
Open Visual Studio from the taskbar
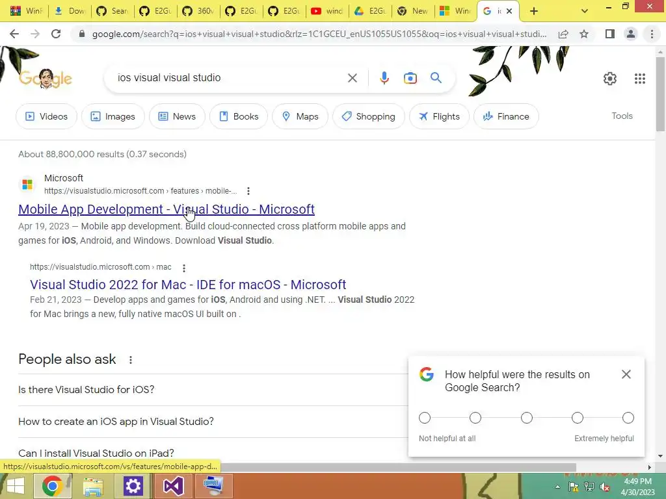pos(173,486)
